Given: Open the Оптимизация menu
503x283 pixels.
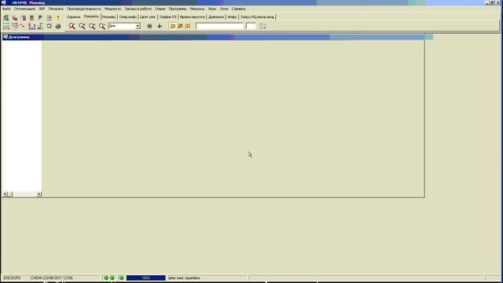Looking at the screenshot, I should pyautogui.click(x=24, y=9).
